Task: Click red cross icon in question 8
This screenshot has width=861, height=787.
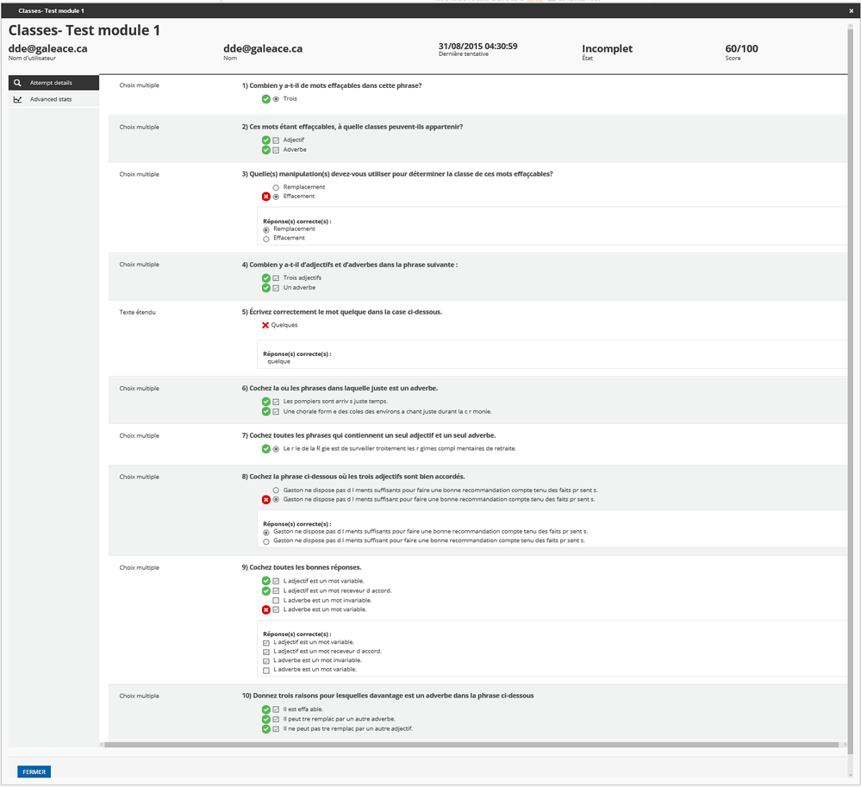Action: tap(265, 500)
